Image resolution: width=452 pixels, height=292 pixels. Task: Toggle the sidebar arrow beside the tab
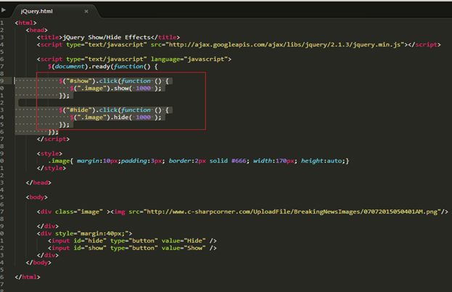[4, 10]
